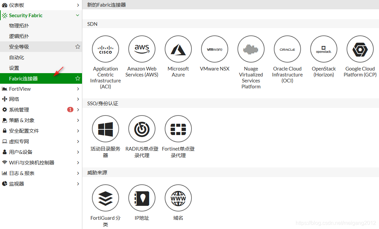Image resolution: width=379 pixels, height=229 pixels.
Task: Click the 仪表板 dashboard gauge icon
Action: (x=5, y=5)
